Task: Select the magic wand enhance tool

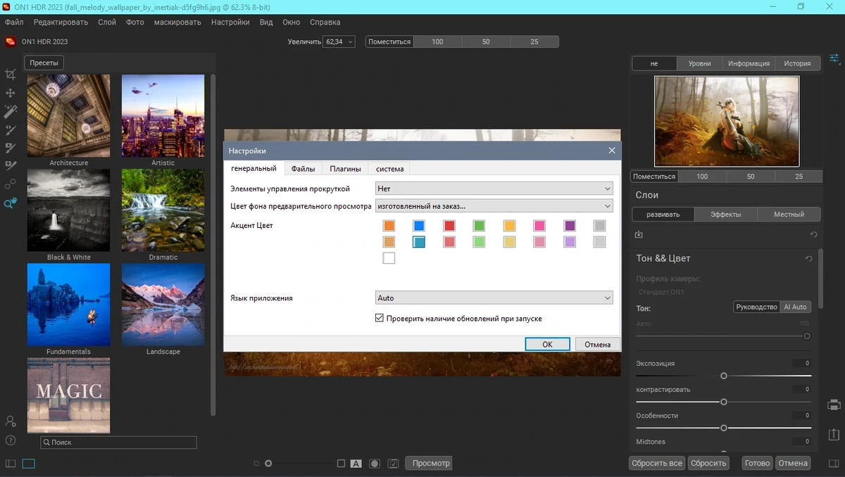Action: click(10, 111)
